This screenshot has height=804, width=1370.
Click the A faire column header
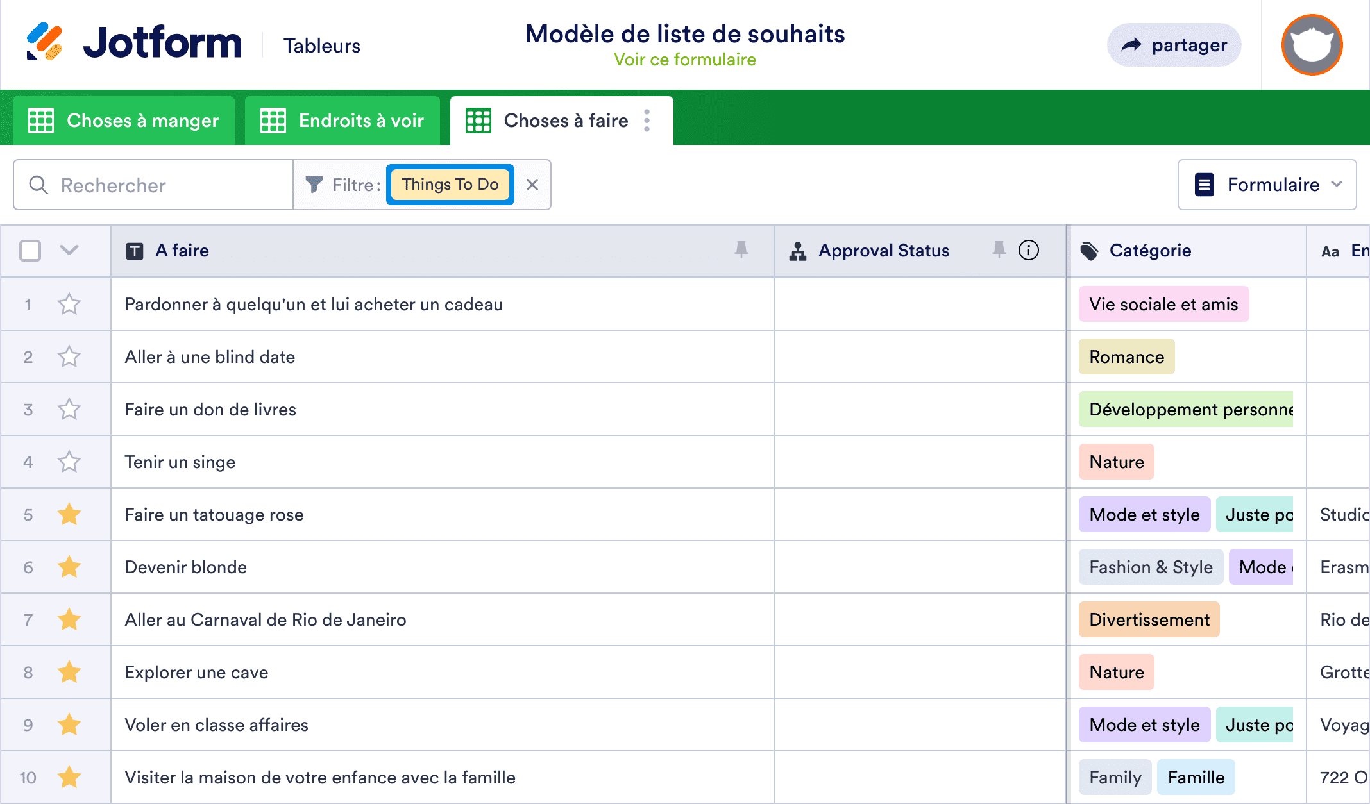[x=443, y=251]
